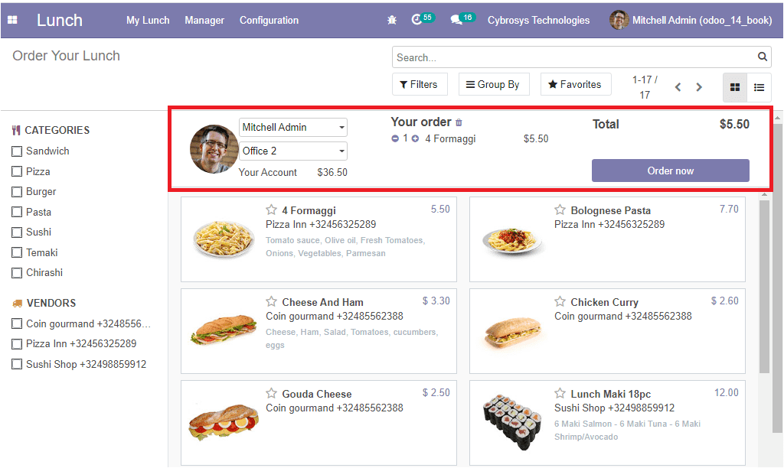Check the Chirashi category
The image size is (784, 468).
tap(17, 273)
